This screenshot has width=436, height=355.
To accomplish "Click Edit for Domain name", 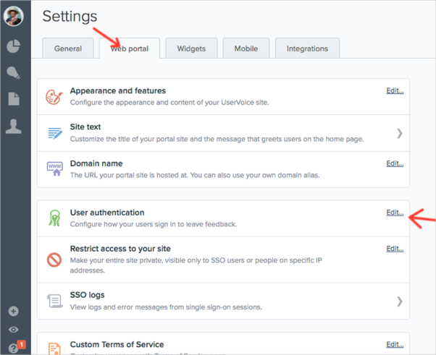I will click(395, 163).
